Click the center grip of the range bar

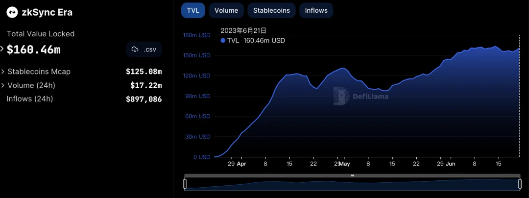coord(352,175)
